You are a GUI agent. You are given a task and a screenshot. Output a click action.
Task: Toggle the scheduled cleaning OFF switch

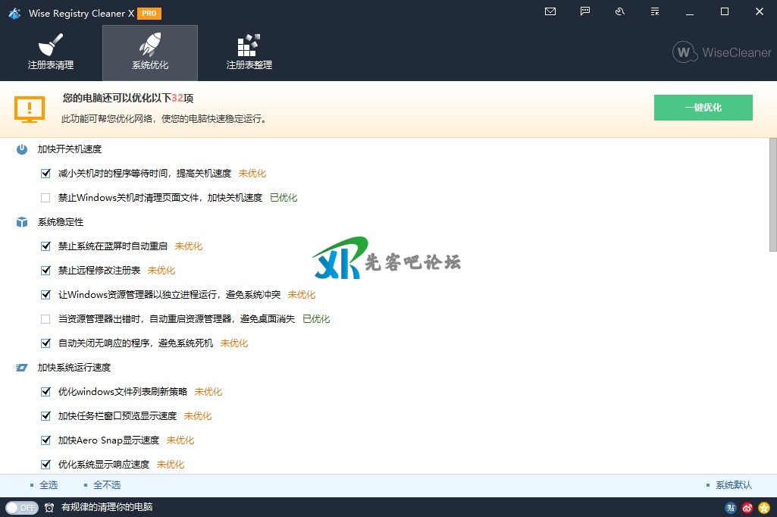coord(21,508)
